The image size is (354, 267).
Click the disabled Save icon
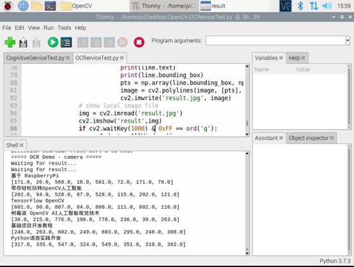(x=36, y=42)
